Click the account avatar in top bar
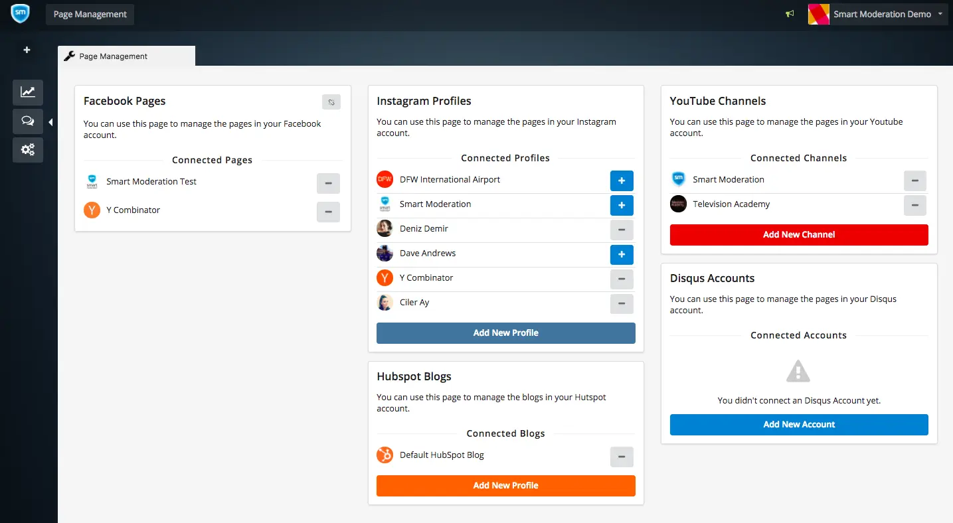Image resolution: width=953 pixels, height=523 pixels. (x=818, y=14)
